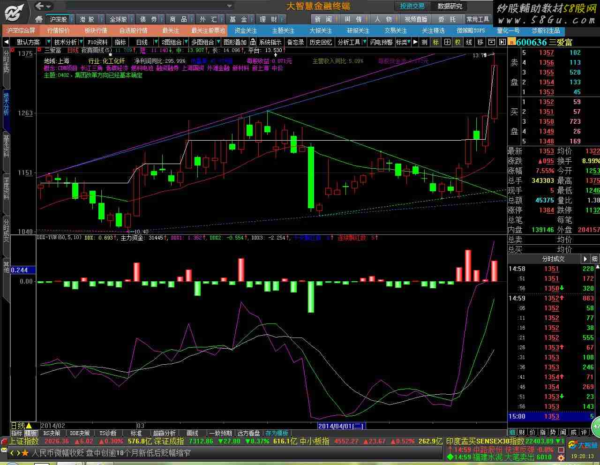600x465 pixels.
Task: Open the 自选股行情 tab
Action: (x=133, y=30)
